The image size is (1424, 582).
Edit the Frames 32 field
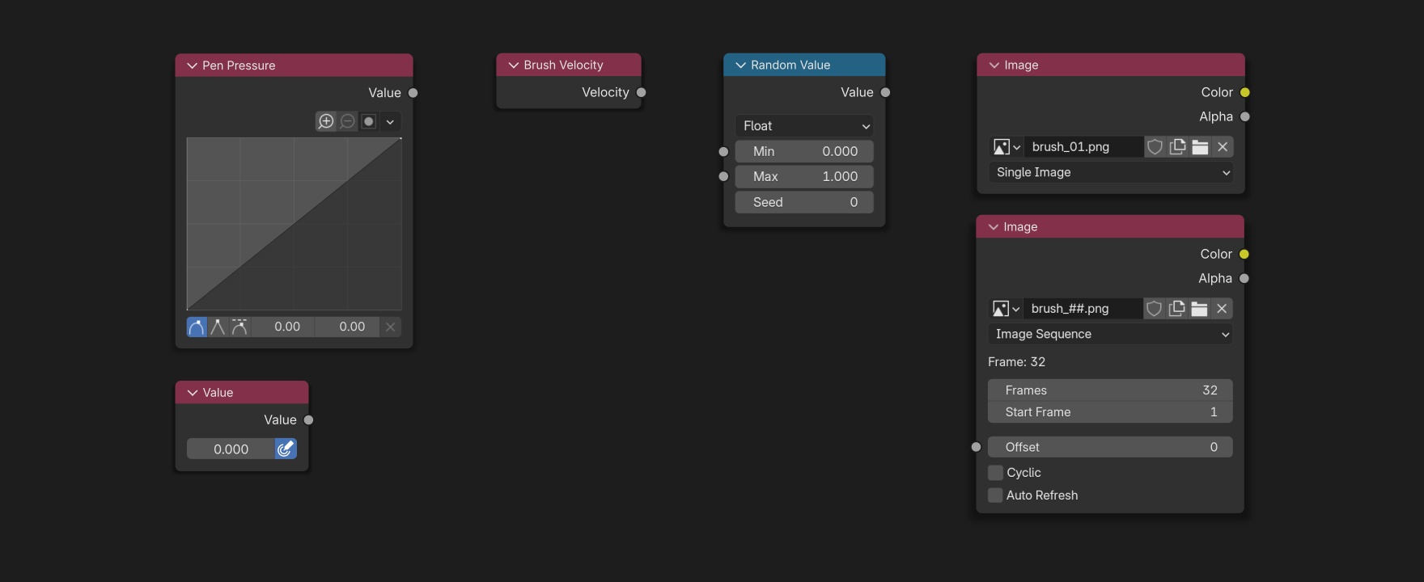[1110, 390]
